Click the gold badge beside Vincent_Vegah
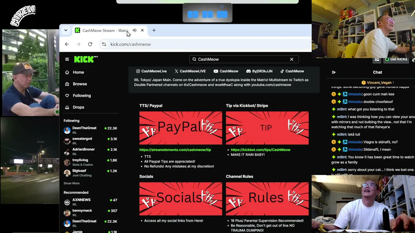 363,83
